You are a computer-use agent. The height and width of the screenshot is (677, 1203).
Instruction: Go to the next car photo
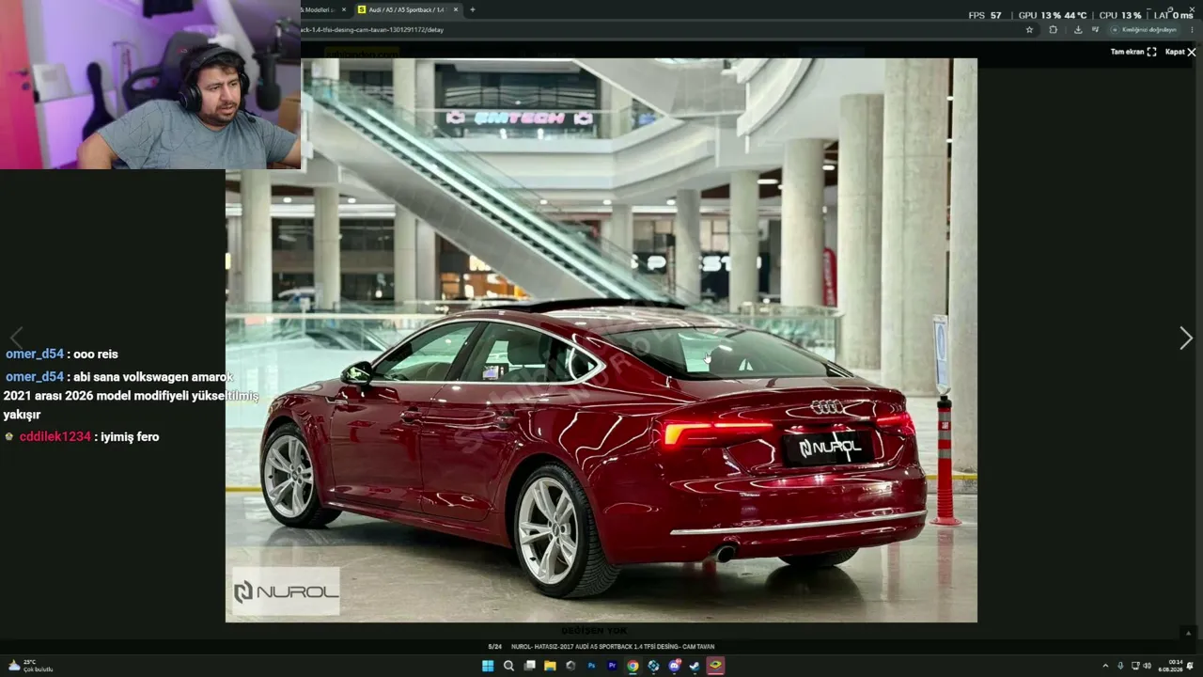[1185, 338]
